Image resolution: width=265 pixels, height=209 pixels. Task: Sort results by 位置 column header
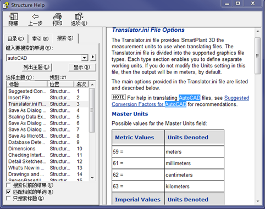[x=60, y=84]
